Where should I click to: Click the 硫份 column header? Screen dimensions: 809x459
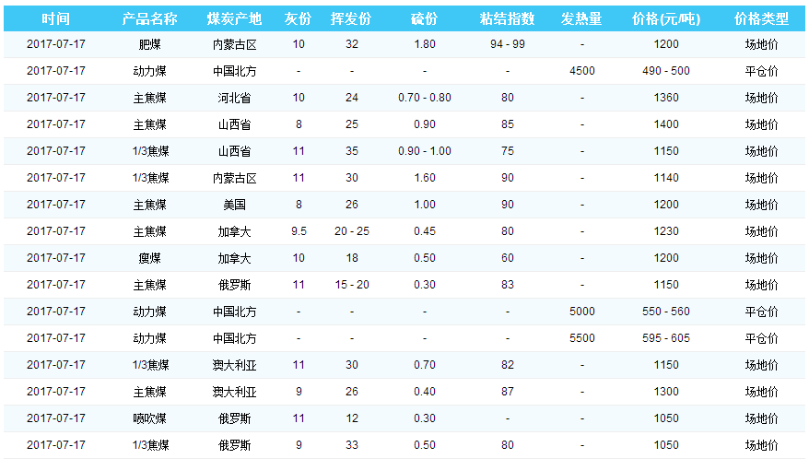(x=425, y=18)
